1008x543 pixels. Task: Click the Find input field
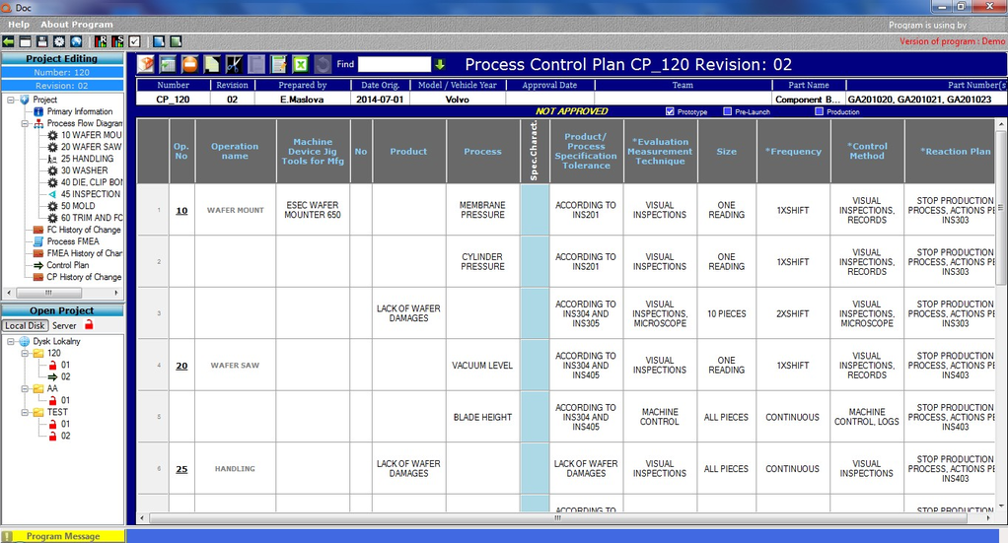coord(395,64)
